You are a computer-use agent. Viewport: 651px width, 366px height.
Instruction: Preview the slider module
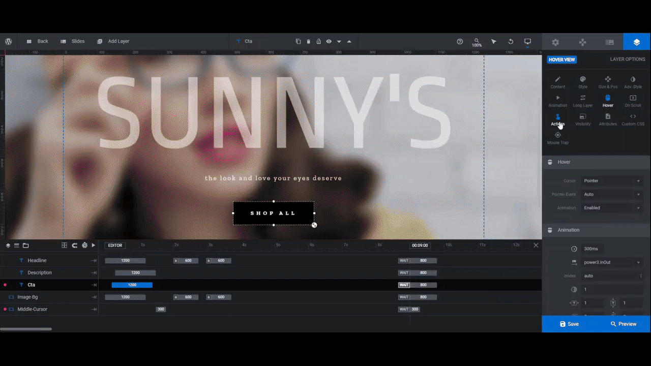[623, 324]
